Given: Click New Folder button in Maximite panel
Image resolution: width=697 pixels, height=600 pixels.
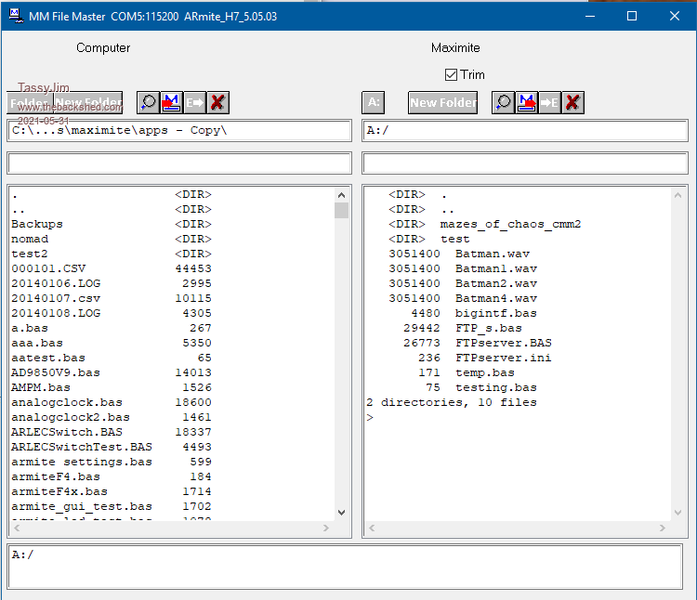Looking at the screenshot, I should tap(443, 102).
